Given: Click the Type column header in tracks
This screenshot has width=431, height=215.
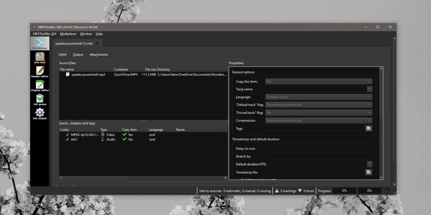Looking at the screenshot, I should coord(110,130).
